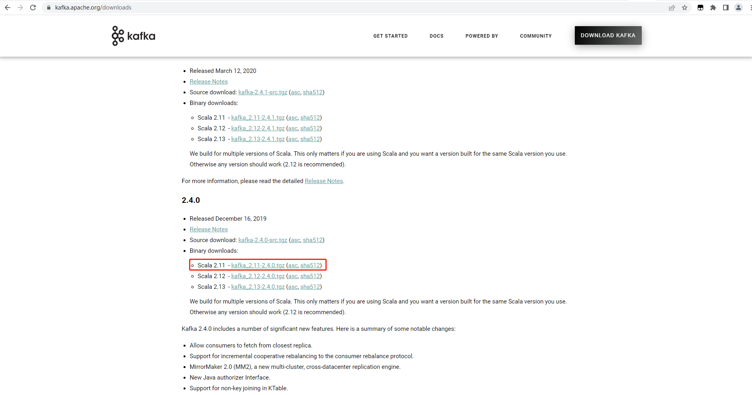This screenshot has height=395, width=752.
Task: Download kafka_2.11-2.4.0.tgz
Action: coord(258,265)
